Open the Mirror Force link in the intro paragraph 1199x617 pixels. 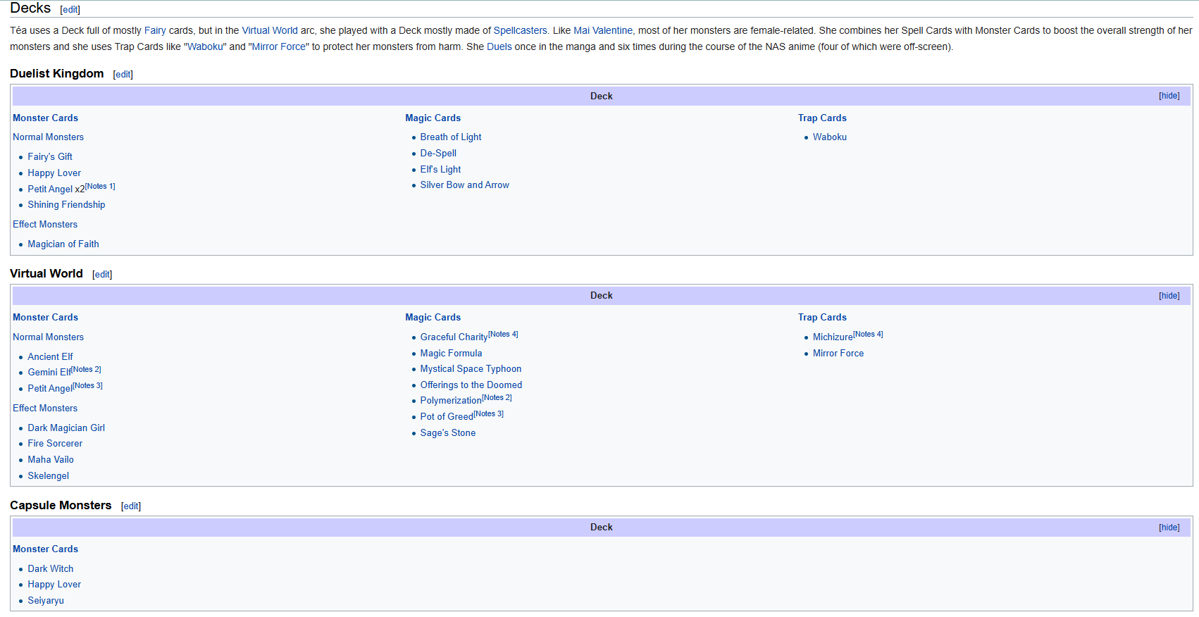[x=279, y=46]
